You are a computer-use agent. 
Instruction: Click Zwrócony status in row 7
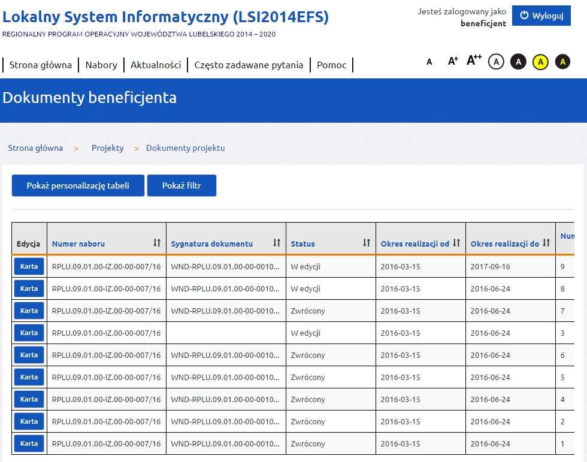tap(308, 311)
